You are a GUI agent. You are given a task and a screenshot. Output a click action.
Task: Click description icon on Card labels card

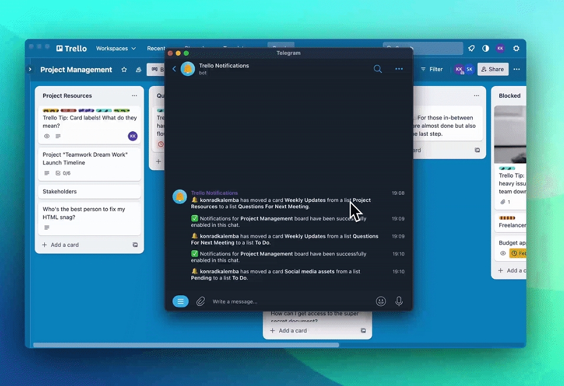pyautogui.click(x=58, y=136)
